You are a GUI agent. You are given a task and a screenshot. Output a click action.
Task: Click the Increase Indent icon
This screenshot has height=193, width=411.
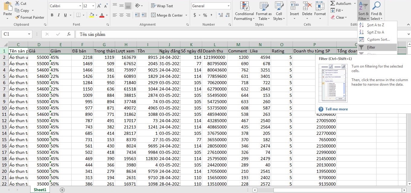point(144,15)
